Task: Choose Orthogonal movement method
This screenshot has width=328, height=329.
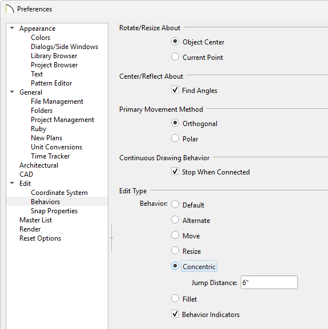Action: (175, 123)
